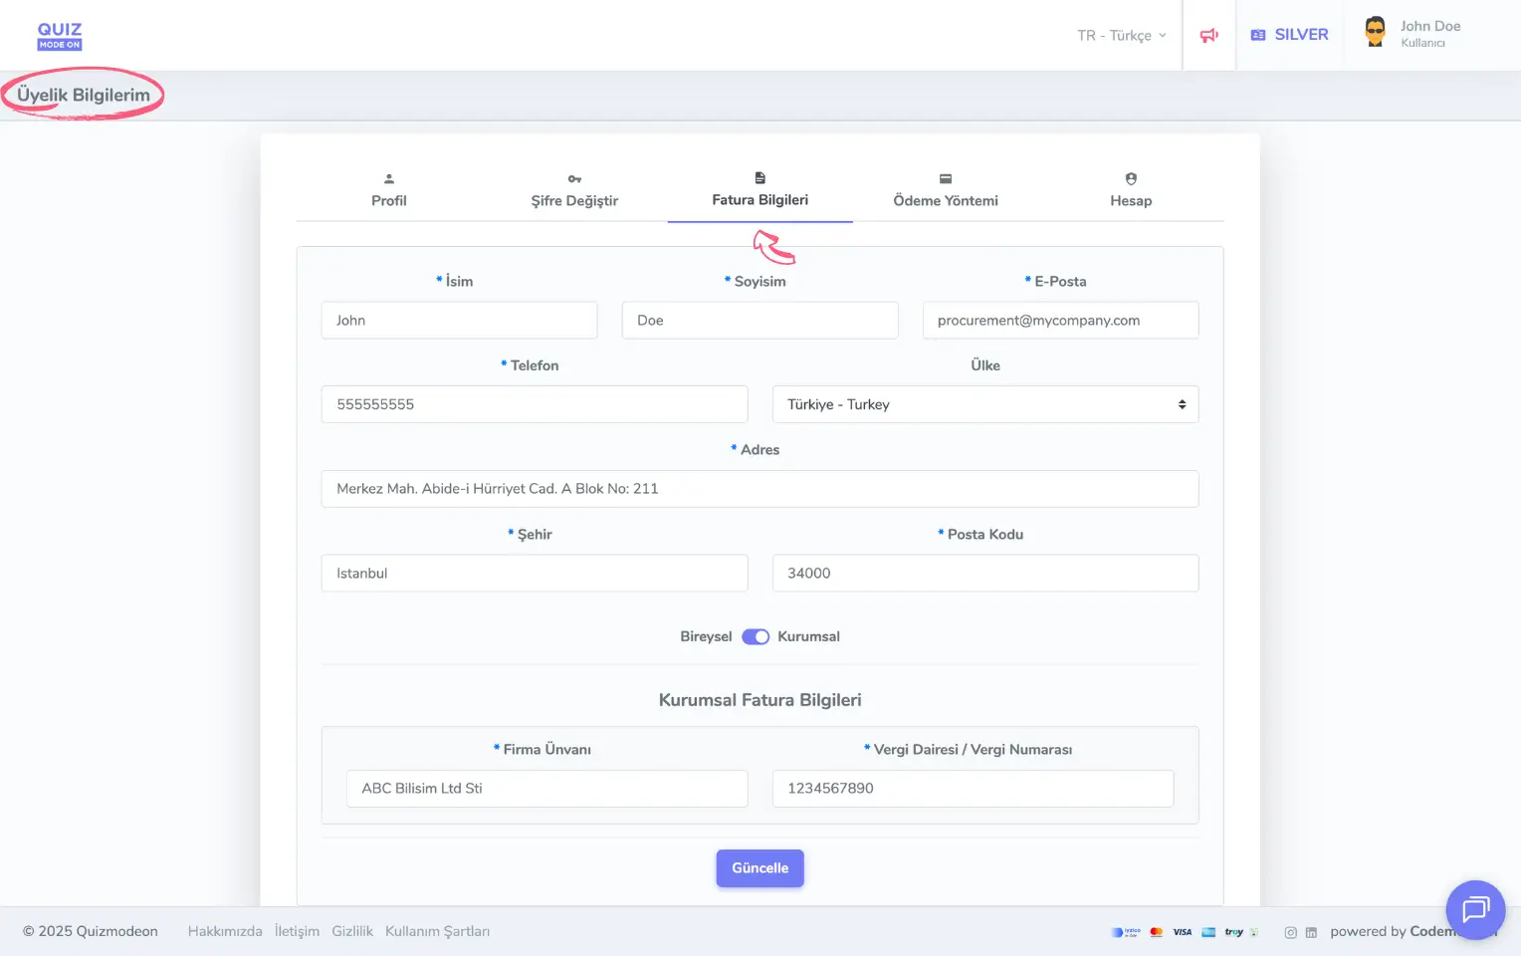Click the SILVER membership badge

[x=1289, y=35]
